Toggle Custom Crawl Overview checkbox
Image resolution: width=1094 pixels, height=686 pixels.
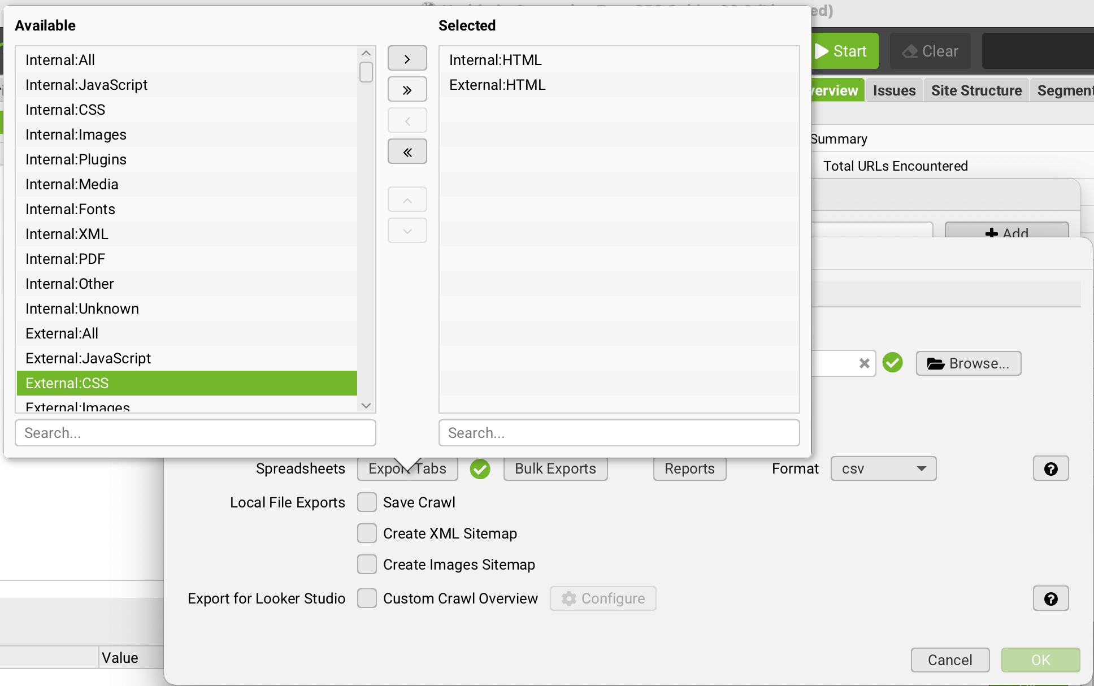pos(367,598)
